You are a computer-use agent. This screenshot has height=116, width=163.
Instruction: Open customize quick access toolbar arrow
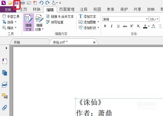(60, 3)
